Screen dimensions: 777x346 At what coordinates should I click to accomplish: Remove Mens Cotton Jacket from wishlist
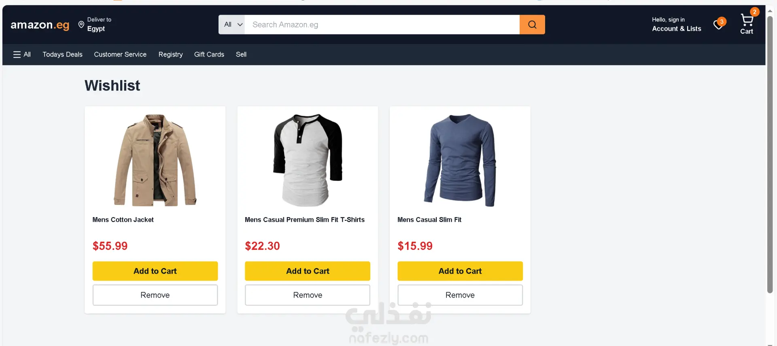[x=155, y=295]
